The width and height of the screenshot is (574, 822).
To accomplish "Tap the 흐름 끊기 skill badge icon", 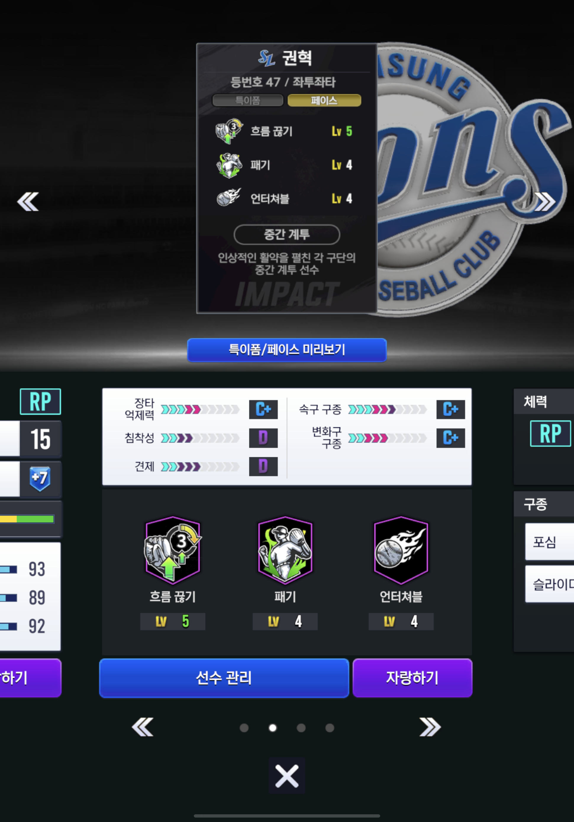I will pos(172,550).
